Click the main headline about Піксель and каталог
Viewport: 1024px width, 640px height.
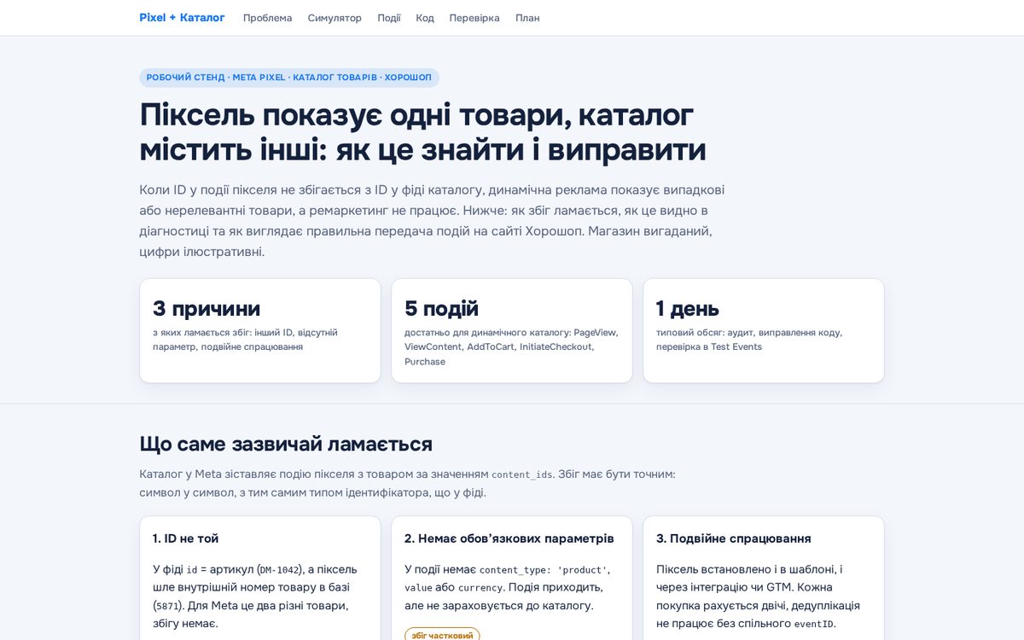coord(423,131)
